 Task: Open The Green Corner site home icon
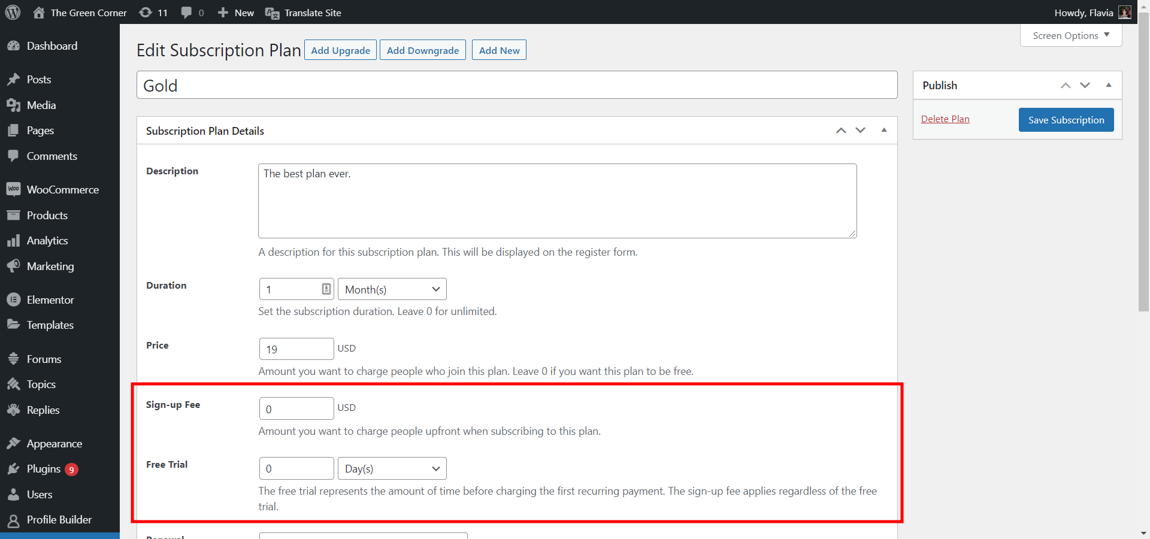point(39,13)
